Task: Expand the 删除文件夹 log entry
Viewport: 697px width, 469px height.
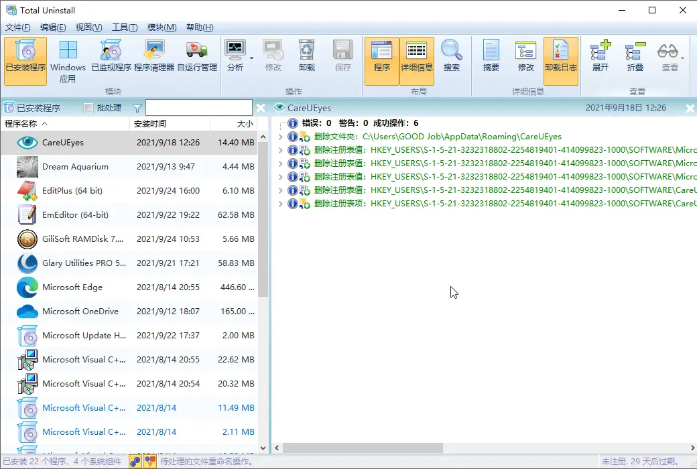Action: coord(281,137)
